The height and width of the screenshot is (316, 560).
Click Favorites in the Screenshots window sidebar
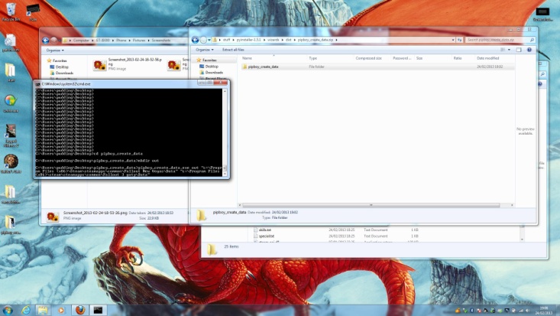pos(57,61)
